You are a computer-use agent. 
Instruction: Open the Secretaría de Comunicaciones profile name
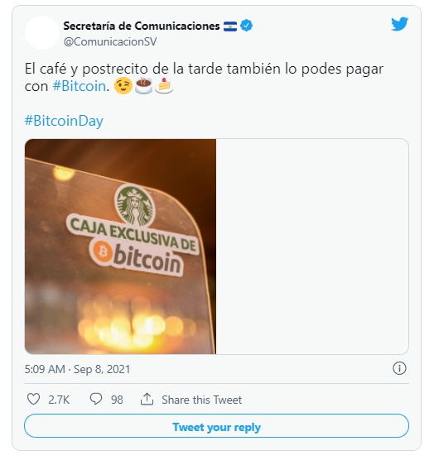142,26
